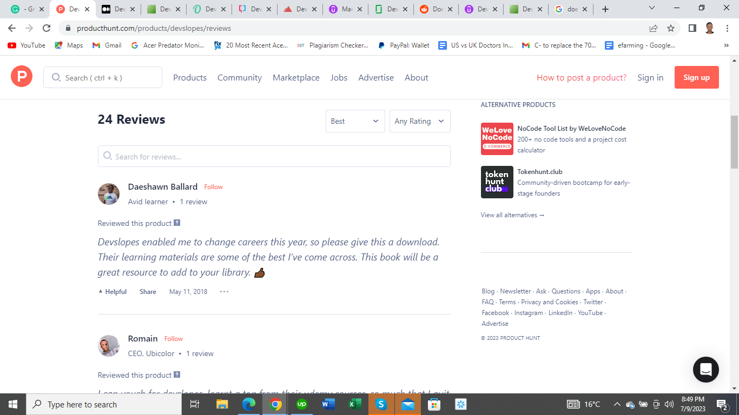Open the notification center icon
The width and height of the screenshot is (739, 415).
pyautogui.click(x=722, y=404)
